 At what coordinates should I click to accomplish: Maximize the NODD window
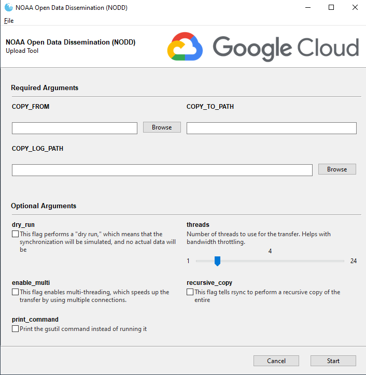tap(331, 7)
